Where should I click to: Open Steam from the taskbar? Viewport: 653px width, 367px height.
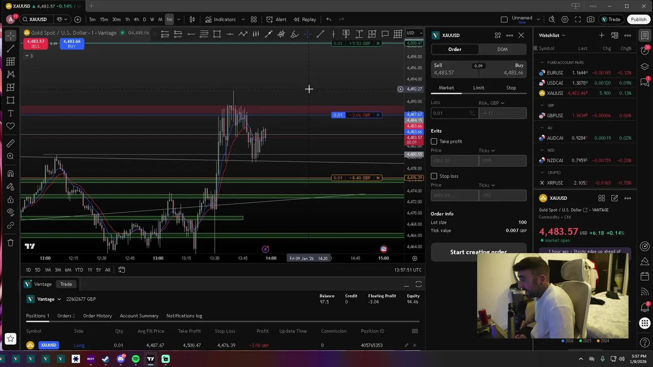106,359
